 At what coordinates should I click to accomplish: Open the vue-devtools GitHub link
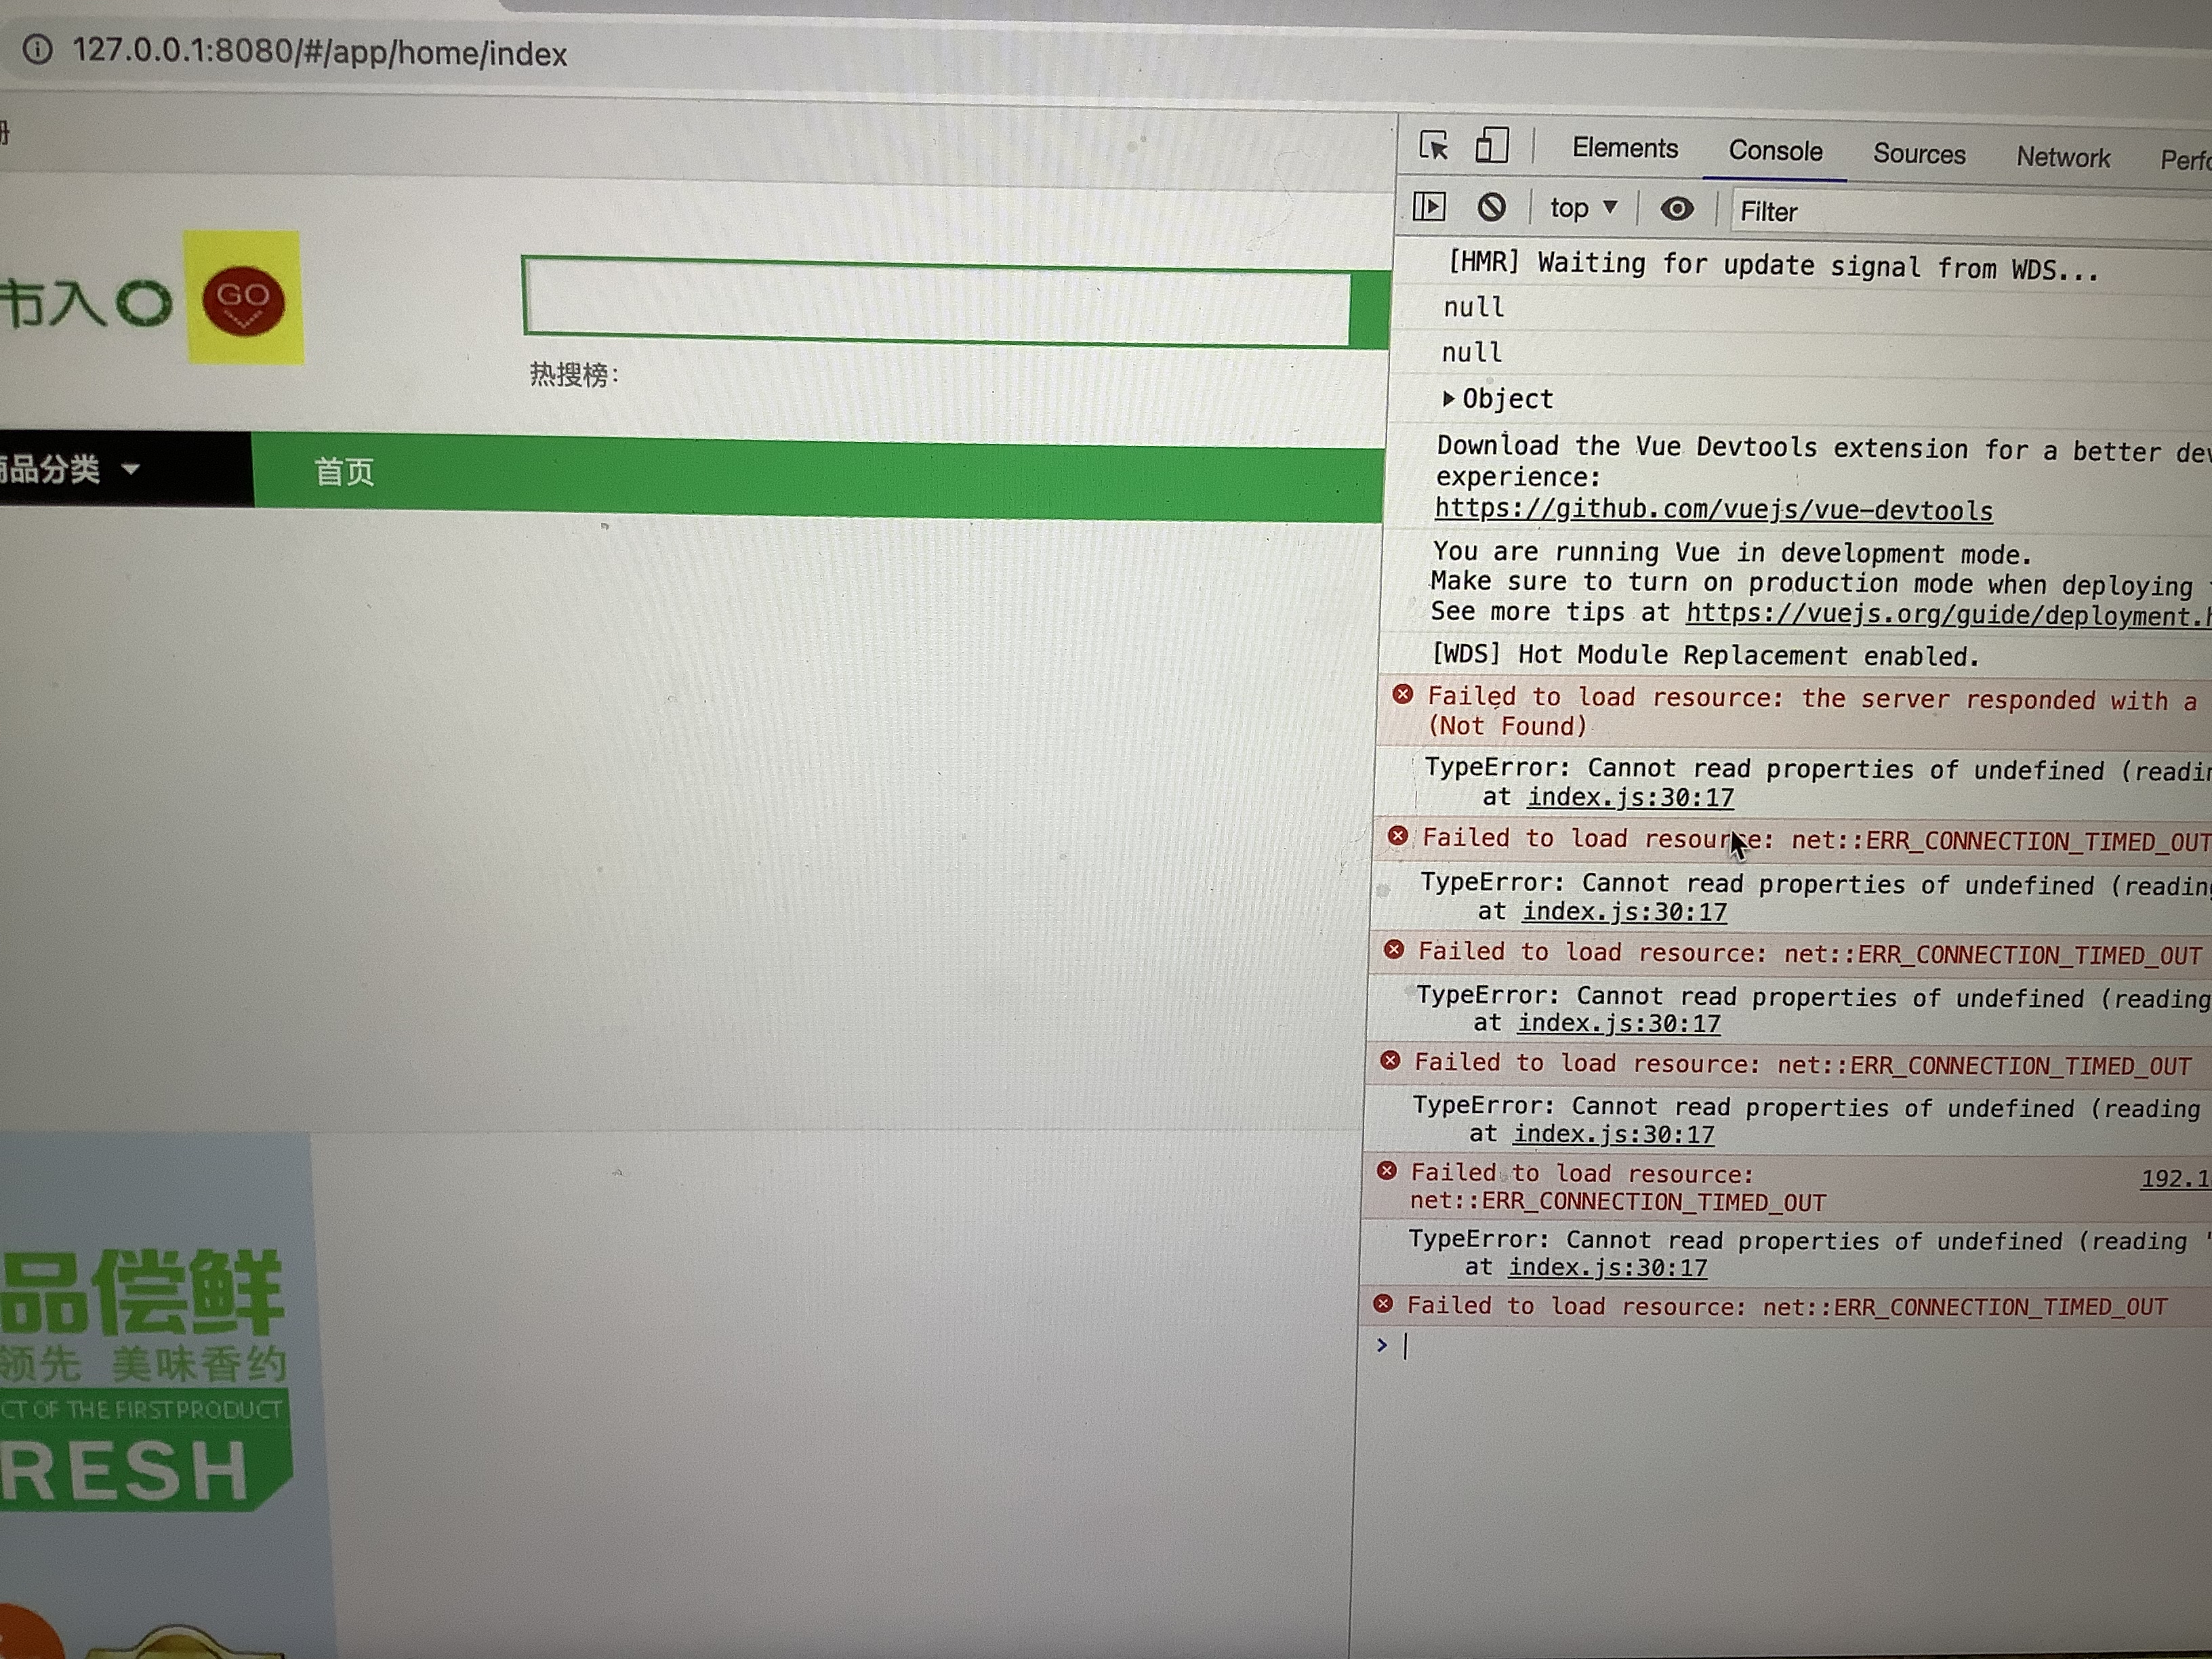coord(1713,510)
